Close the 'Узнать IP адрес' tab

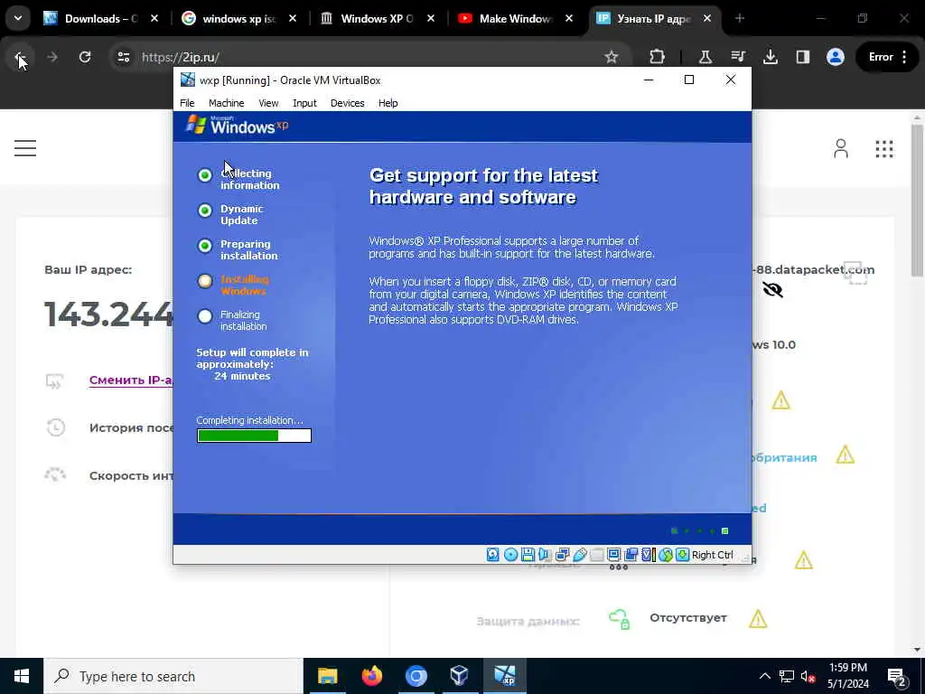point(706,18)
